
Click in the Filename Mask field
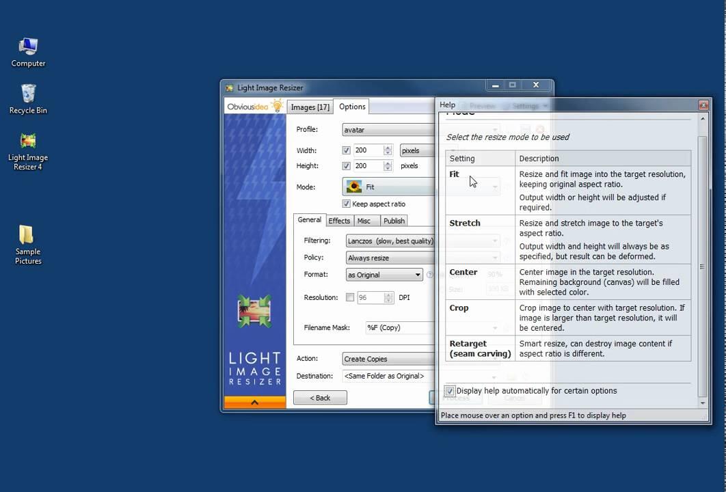coord(400,328)
